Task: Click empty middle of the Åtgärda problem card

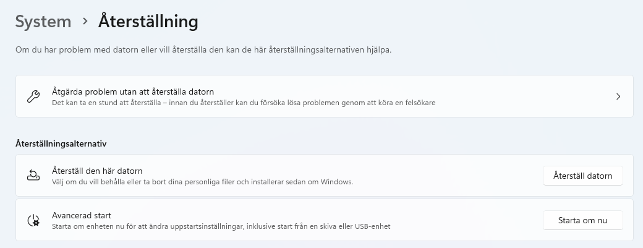Action: [x=526, y=96]
